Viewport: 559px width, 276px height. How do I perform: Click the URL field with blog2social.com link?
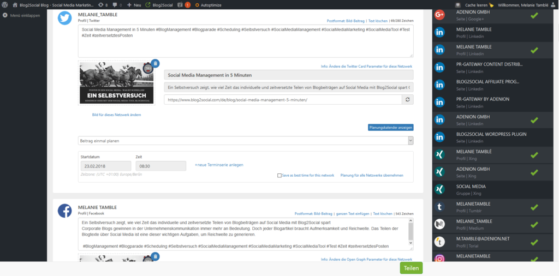pyautogui.click(x=283, y=100)
